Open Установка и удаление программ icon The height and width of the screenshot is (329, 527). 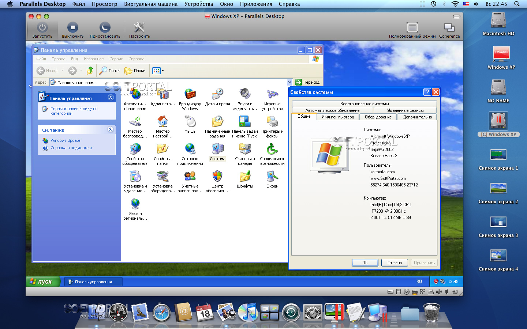pos(135,181)
